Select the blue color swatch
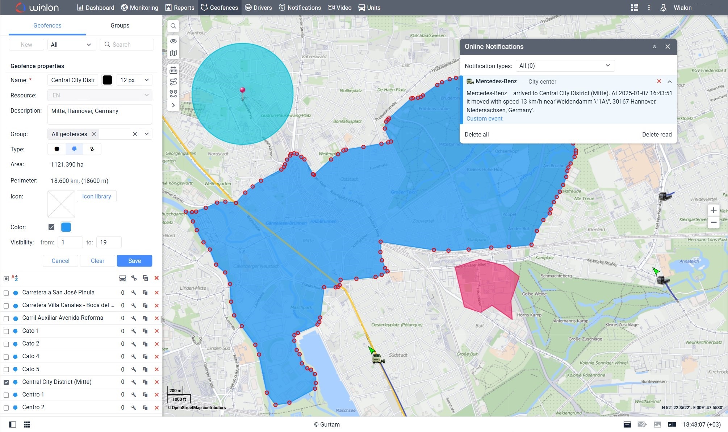 [x=65, y=227]
